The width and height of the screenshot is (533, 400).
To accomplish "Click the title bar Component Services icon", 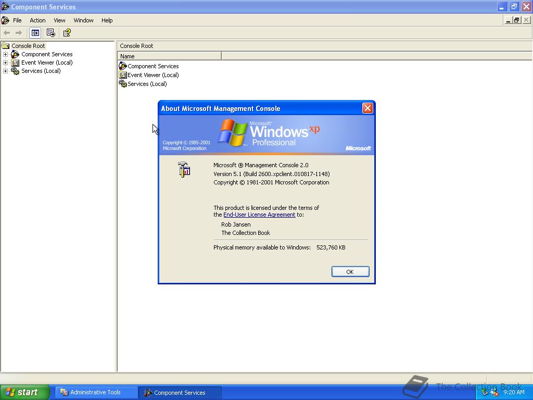I will click(x=5, y=6).
